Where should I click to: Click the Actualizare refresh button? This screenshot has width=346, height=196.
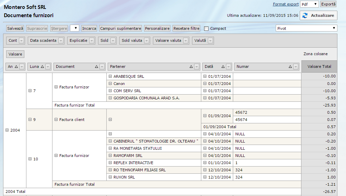coord(319,15)
